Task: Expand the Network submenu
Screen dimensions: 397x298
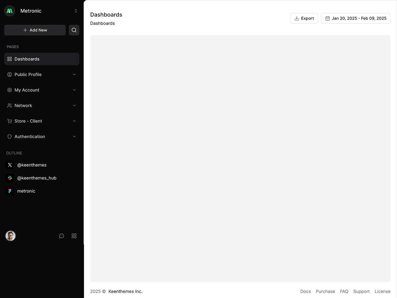Action: click(x=42, y=106)
